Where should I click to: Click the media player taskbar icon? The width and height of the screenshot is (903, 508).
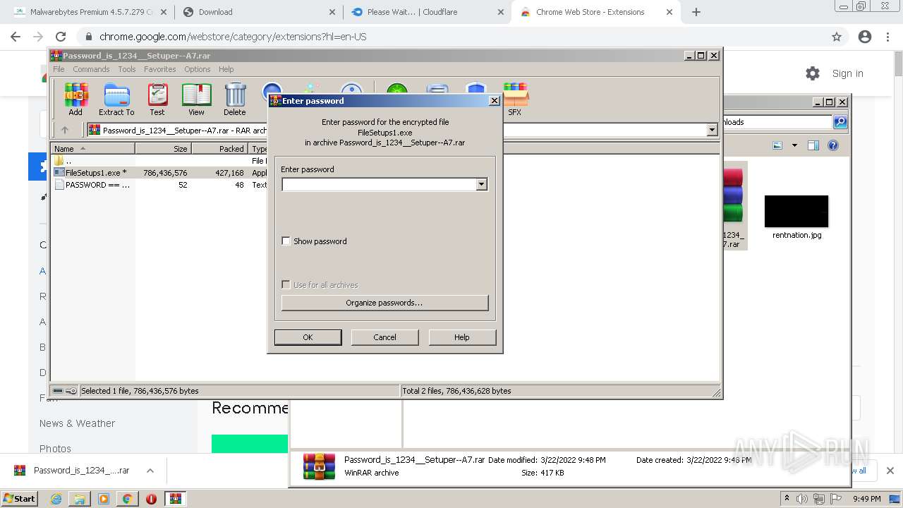104,499
